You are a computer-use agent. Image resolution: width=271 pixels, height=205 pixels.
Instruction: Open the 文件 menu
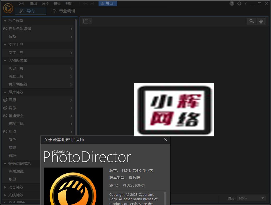pos(21,4)
